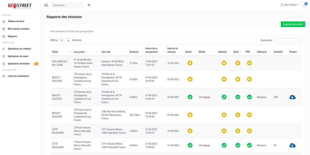Viewport: 310px width, 155px height.
Task: Open the Afficher entries count dropdown
Action: 65,40
